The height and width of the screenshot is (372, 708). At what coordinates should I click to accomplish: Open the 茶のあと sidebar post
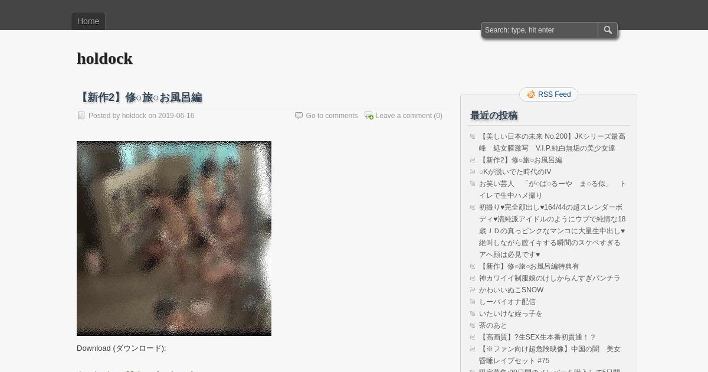[493, 325]
